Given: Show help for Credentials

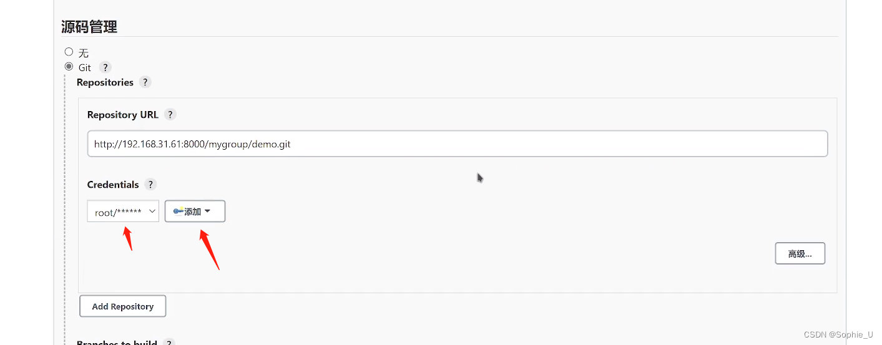Looking at the screenshot, I should coord(150,185).
